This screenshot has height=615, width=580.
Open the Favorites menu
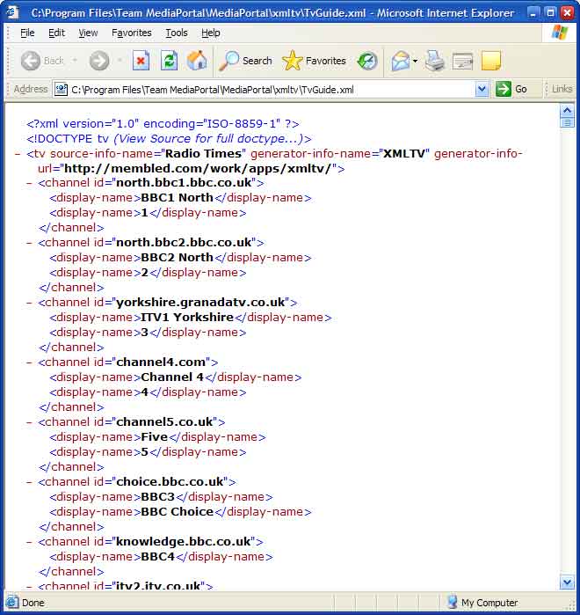tap(132, 33)
